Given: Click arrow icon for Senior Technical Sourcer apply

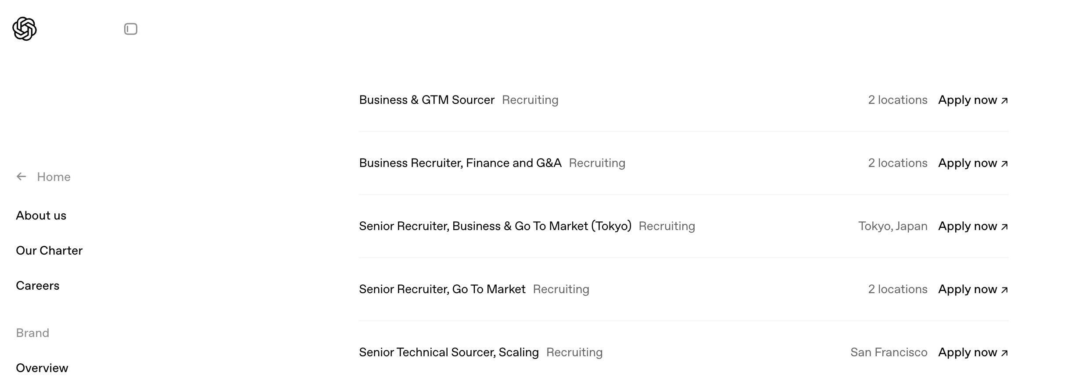Looking at the screenshot, I should [x=1004, y=353].
